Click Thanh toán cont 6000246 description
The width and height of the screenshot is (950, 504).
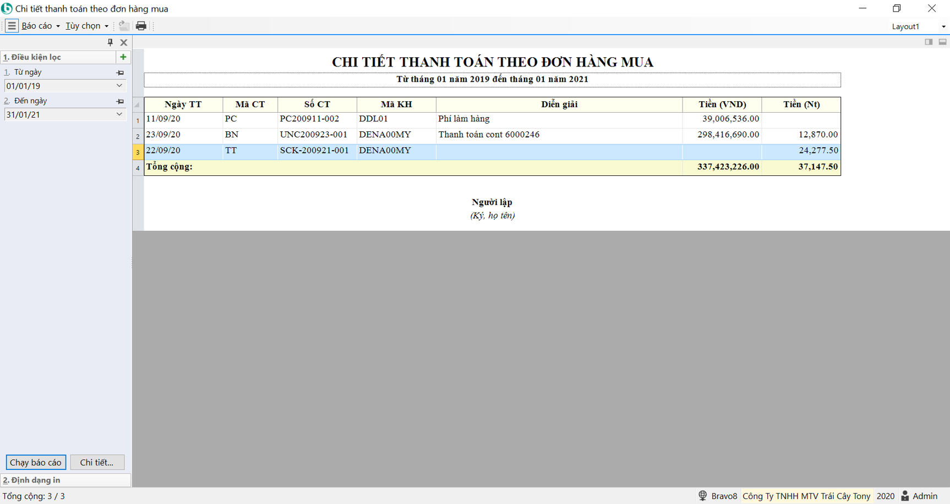[559, 135]
